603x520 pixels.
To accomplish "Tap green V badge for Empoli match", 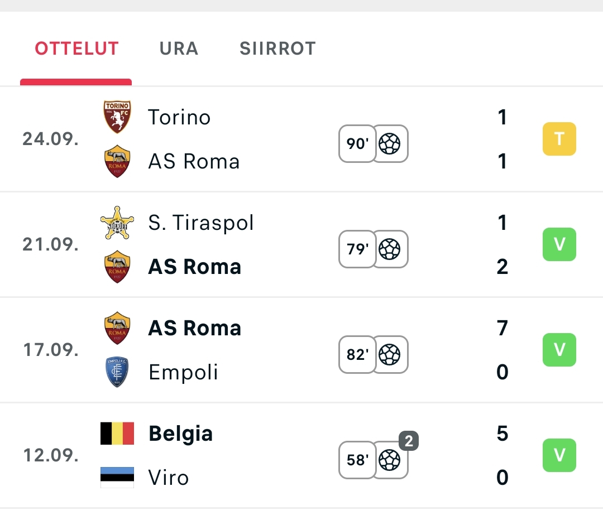I will coord(559,350).
